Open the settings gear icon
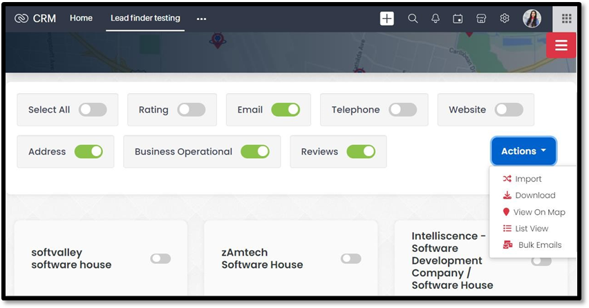Image resolution: width=589 pixels, height=308 pixels. point(505,18)
